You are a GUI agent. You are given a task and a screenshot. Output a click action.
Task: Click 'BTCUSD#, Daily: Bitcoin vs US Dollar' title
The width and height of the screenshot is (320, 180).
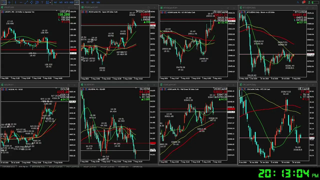[260, 12]
